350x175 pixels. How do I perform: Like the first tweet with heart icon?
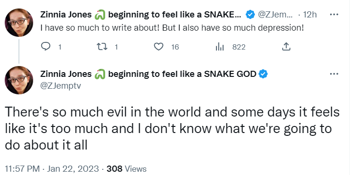159,47
